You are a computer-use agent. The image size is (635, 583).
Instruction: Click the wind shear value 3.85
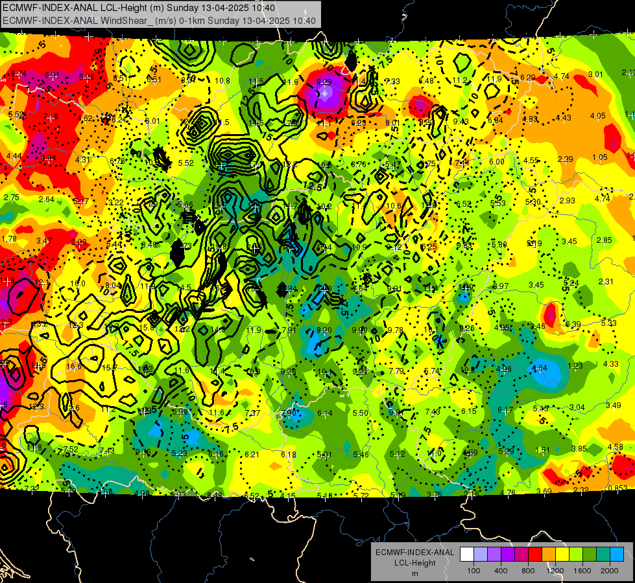click(x=579, y=449)
